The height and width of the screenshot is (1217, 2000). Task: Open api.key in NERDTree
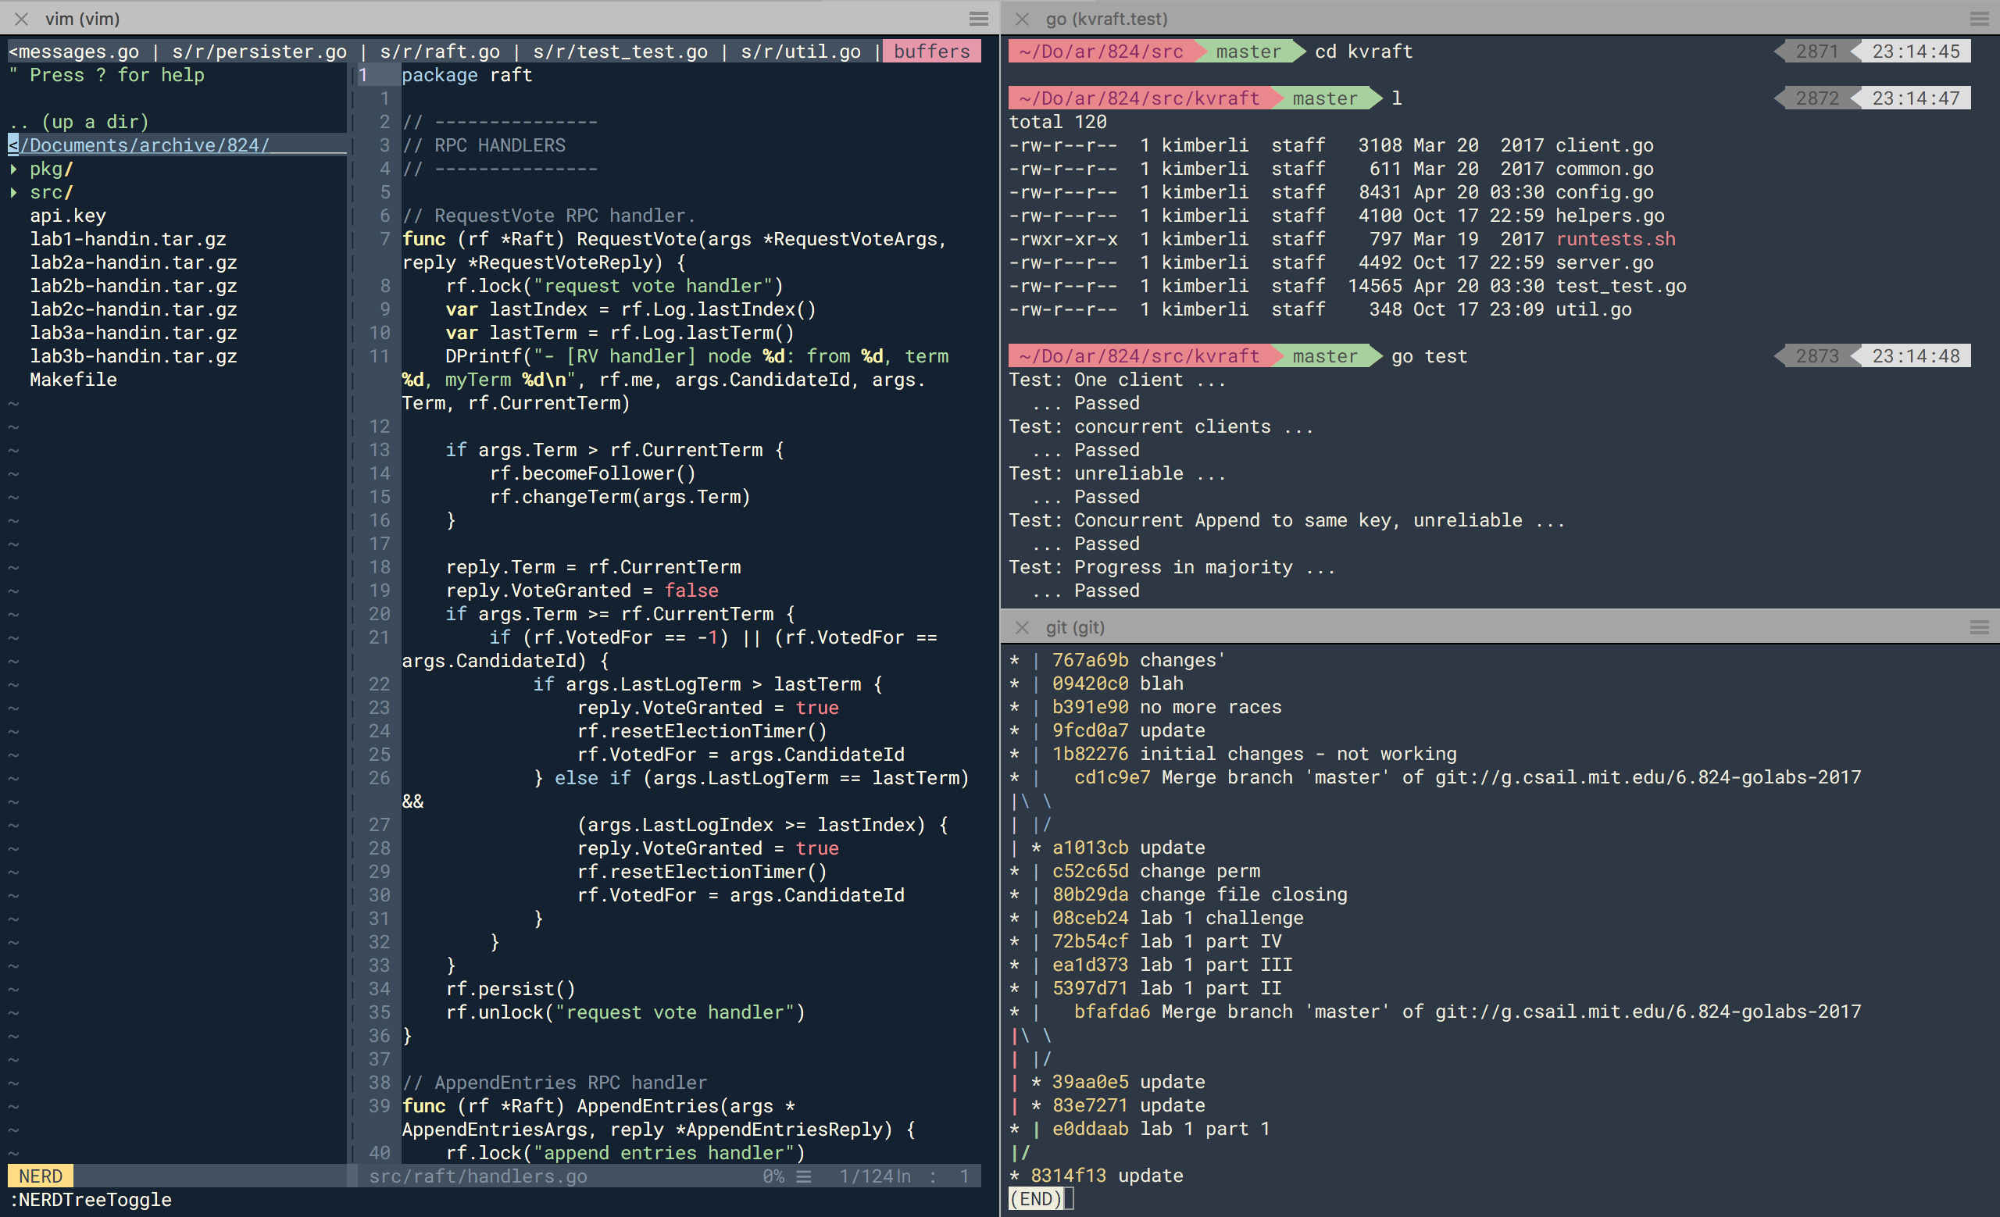click(x=67, y=216)
